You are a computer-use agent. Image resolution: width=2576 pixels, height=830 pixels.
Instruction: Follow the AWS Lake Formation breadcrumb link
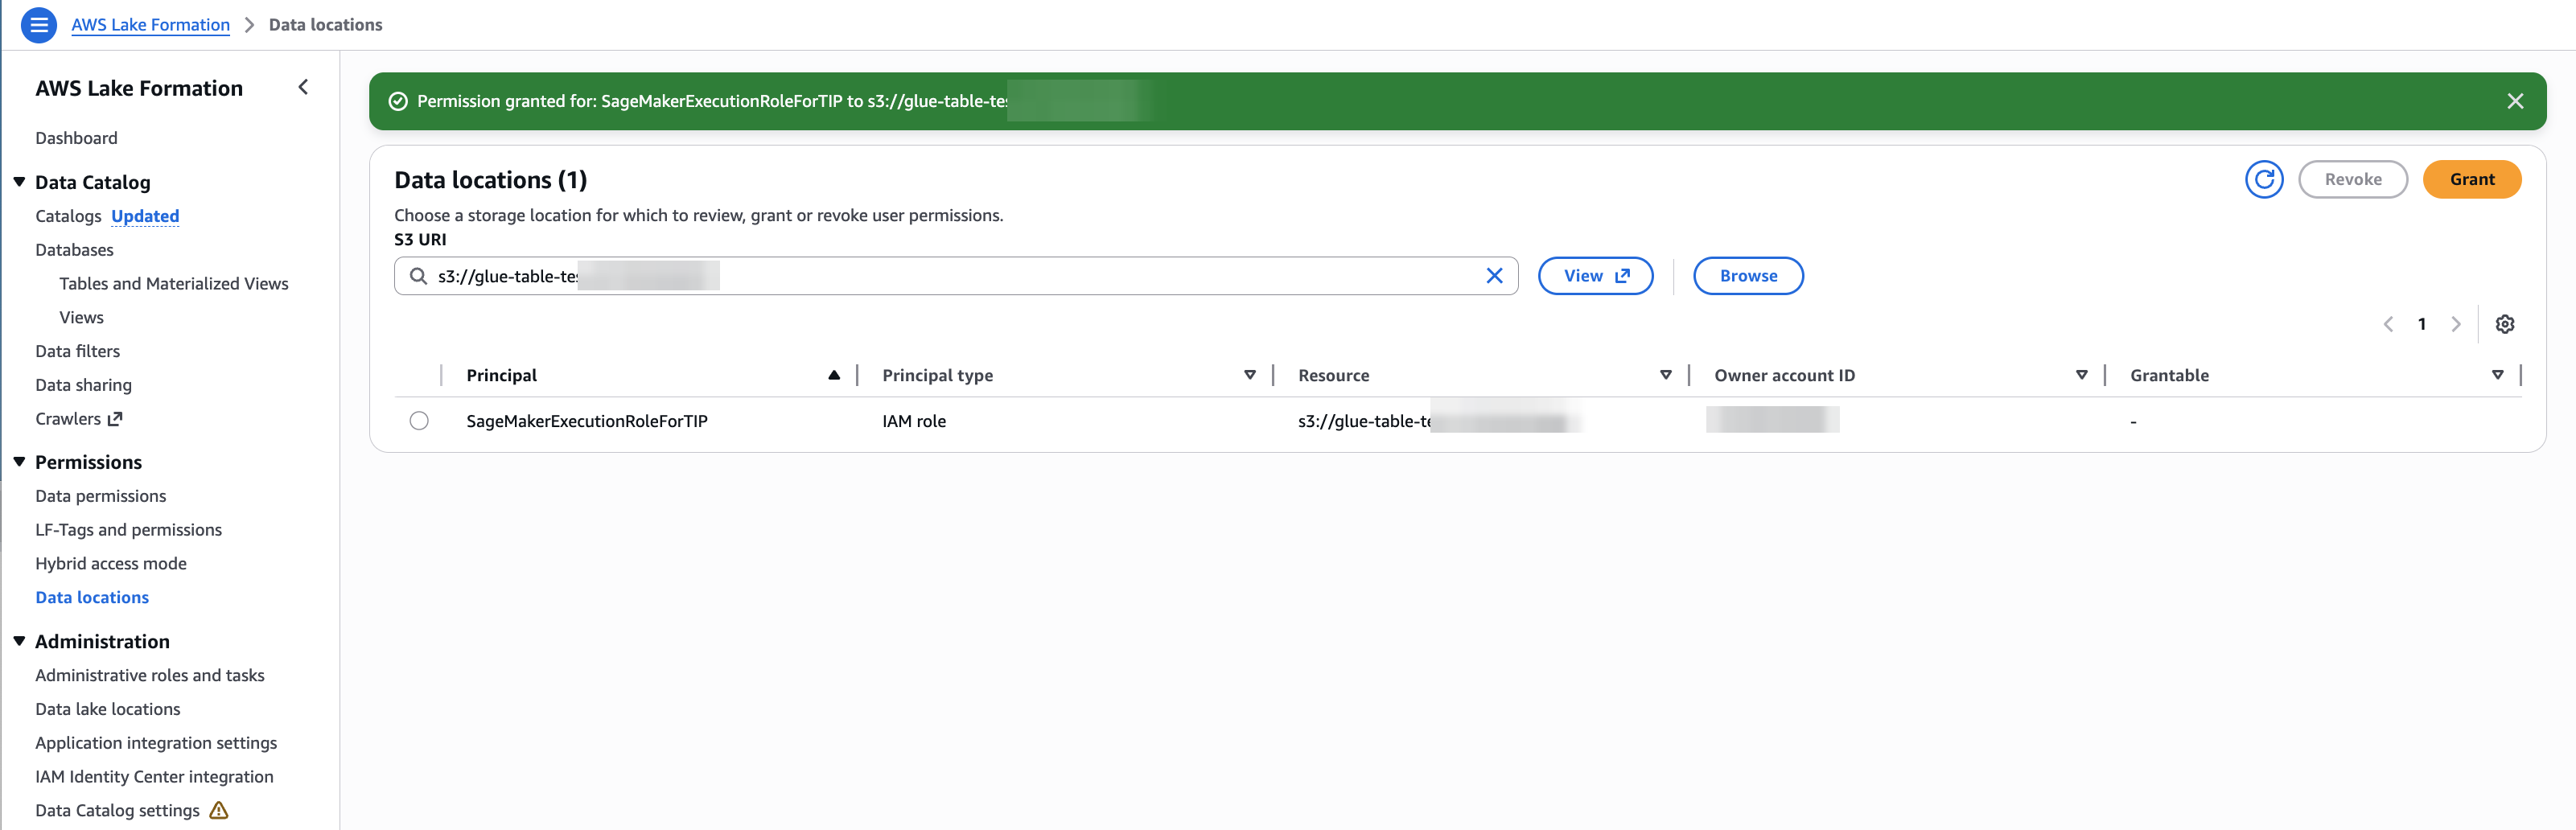coord(150,25)
